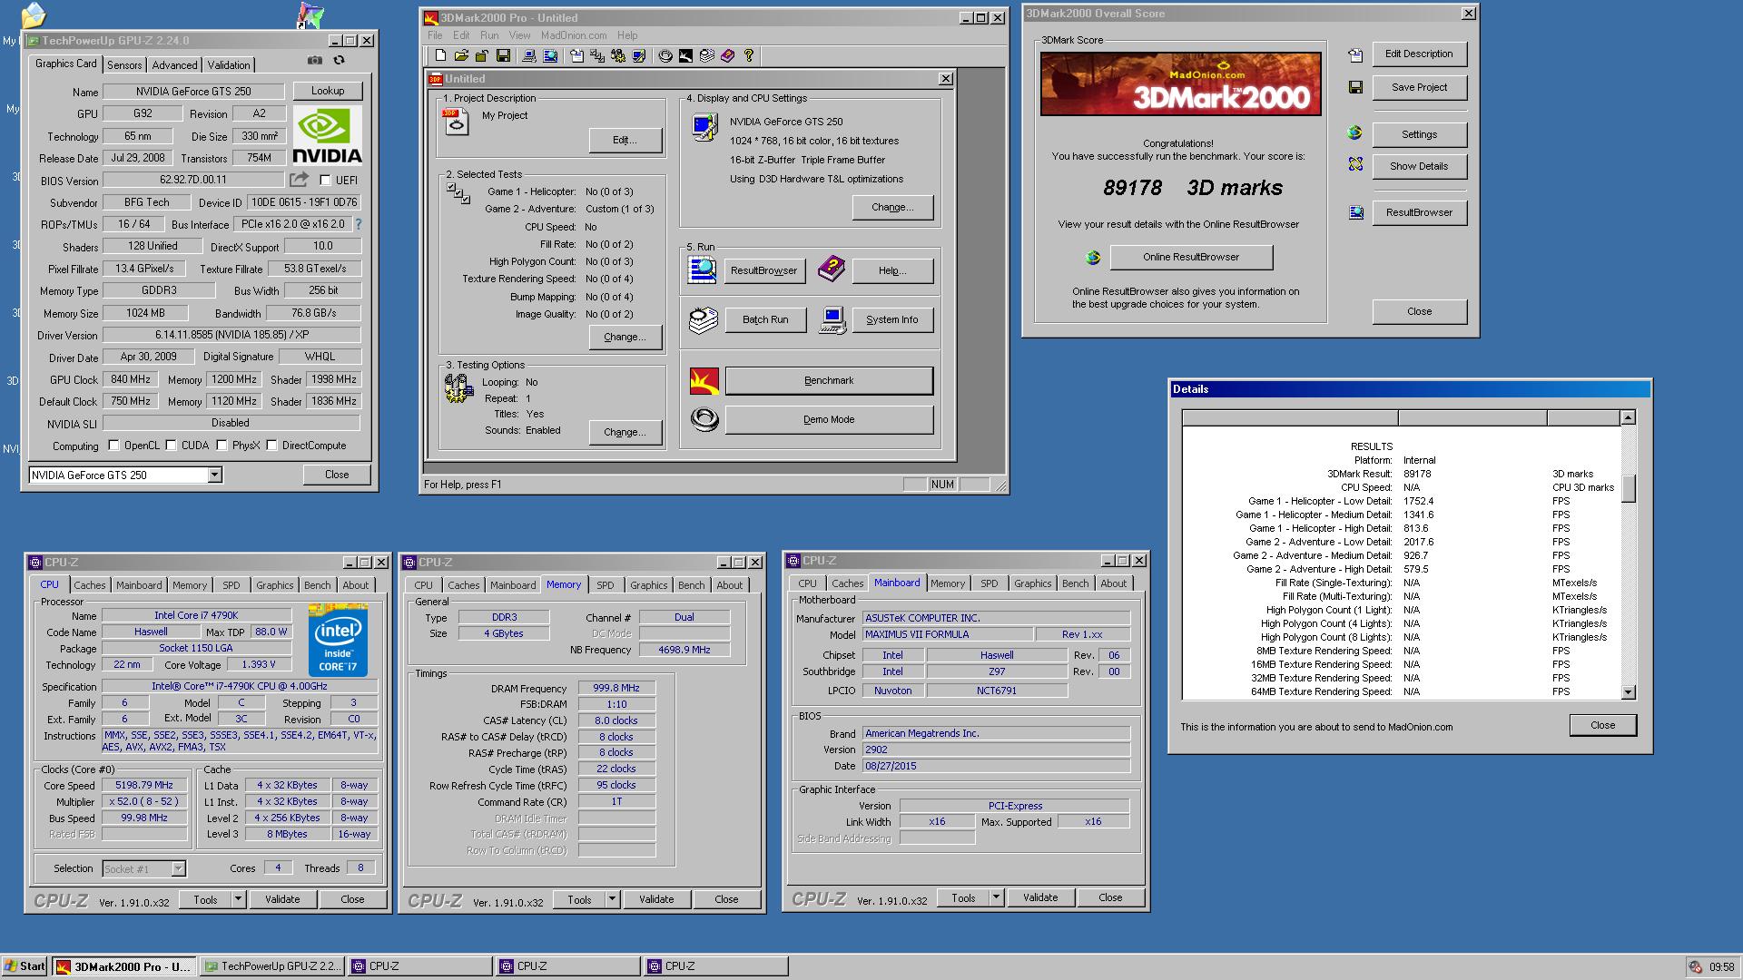This screenshot has width=1743, height=980.
Task: Open Project Description toolbar icon
Action: [576, 56]
